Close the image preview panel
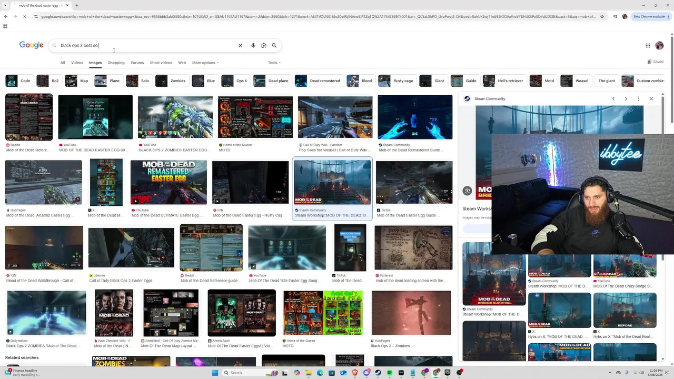Image resolution: width=674 pixels, height=379 pixels. pos(651,98)
